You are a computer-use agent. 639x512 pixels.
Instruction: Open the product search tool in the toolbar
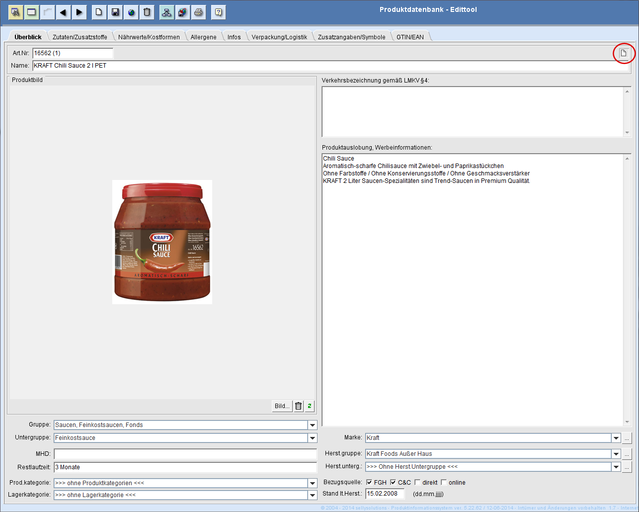click(16, 12)
